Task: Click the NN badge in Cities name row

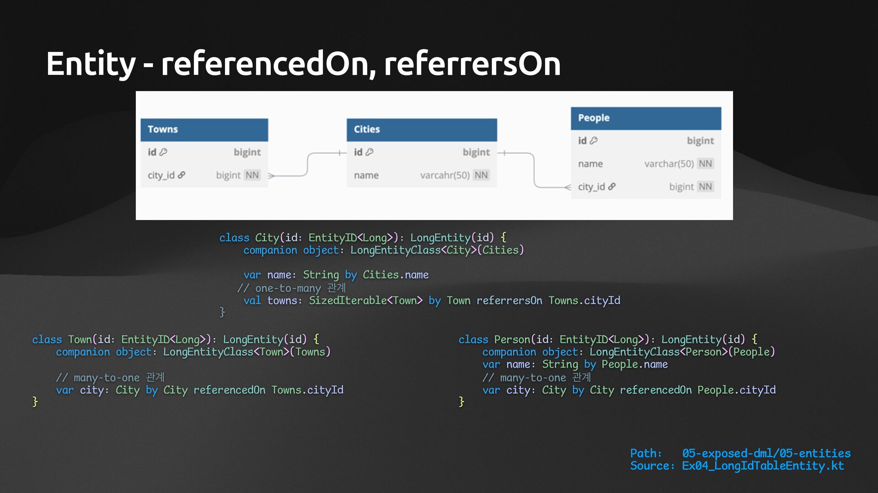Action: tap(481, 175)
